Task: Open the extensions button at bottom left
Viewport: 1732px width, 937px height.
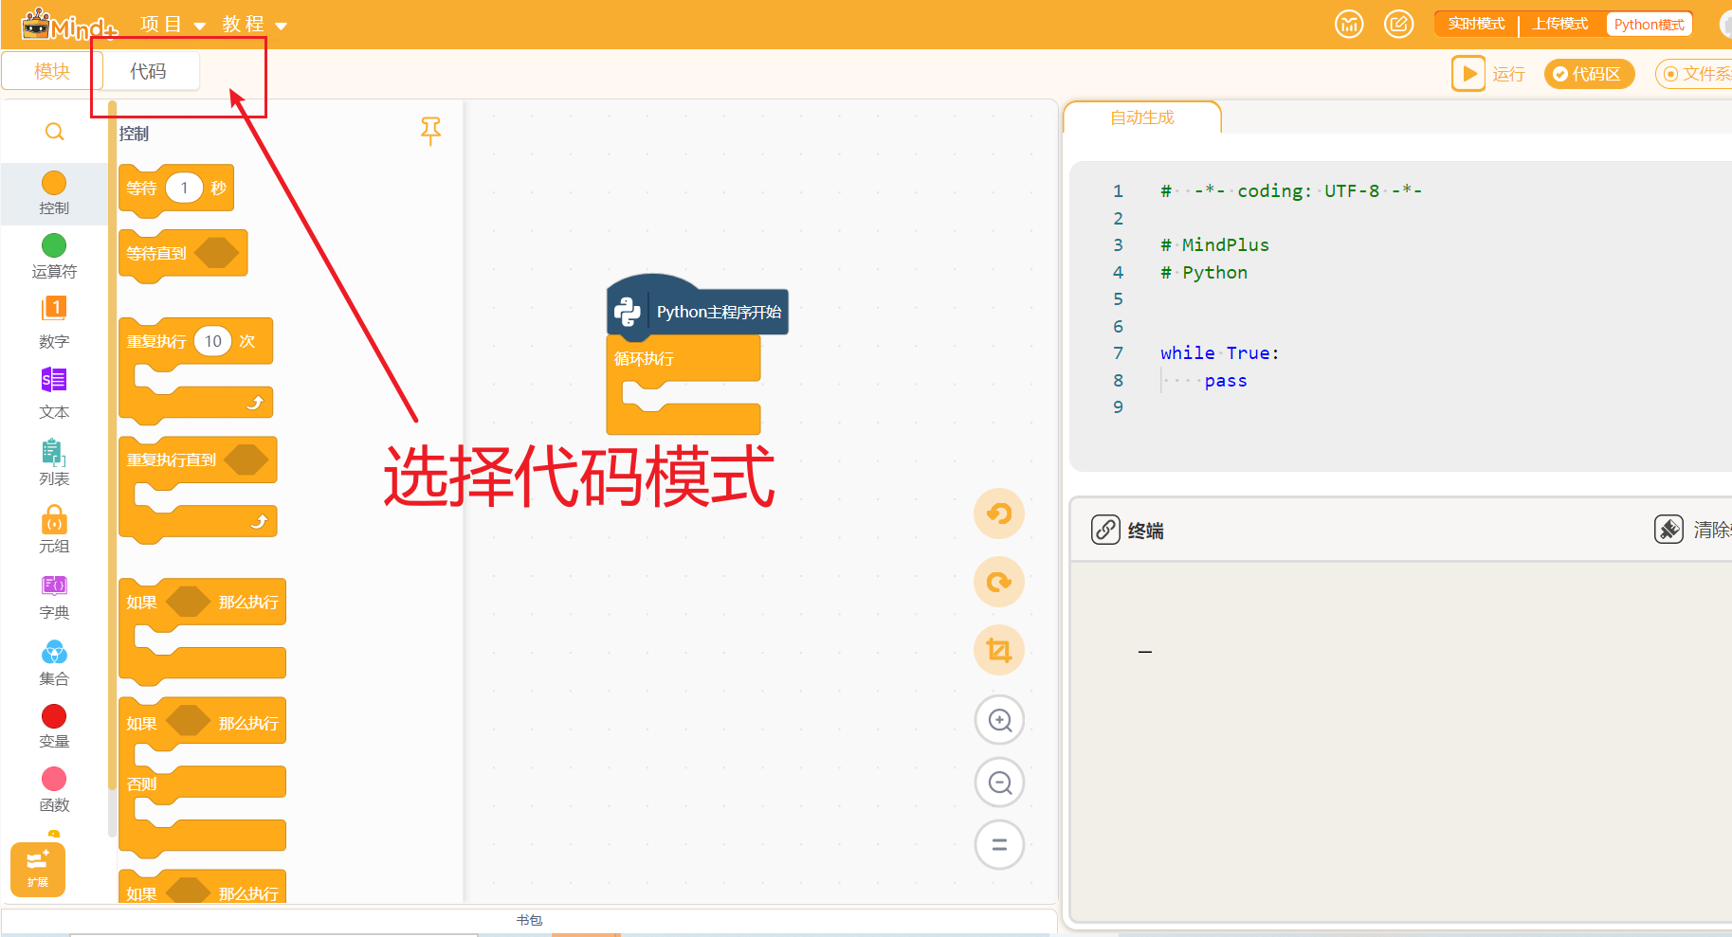Action: click(38, 869)
